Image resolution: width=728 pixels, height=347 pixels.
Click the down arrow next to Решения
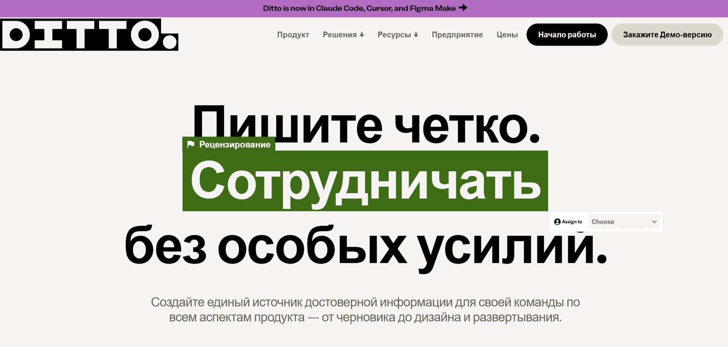point(362,35)
